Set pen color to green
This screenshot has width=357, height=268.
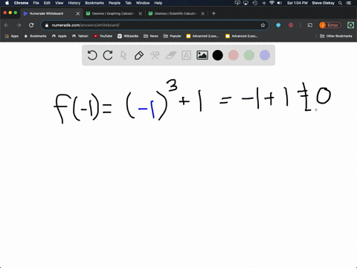(x=249, y=55)
